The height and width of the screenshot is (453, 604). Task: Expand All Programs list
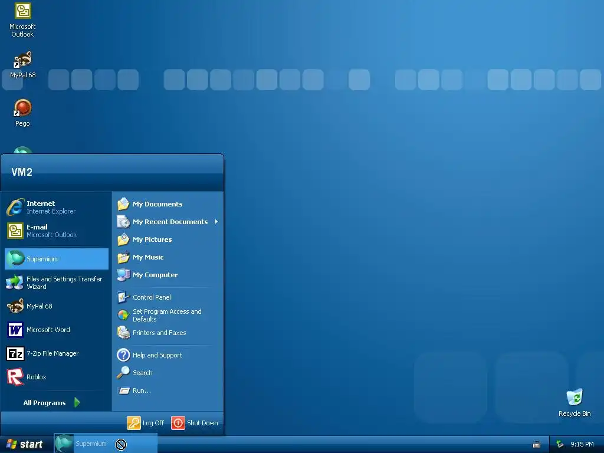tap(52, 402)
